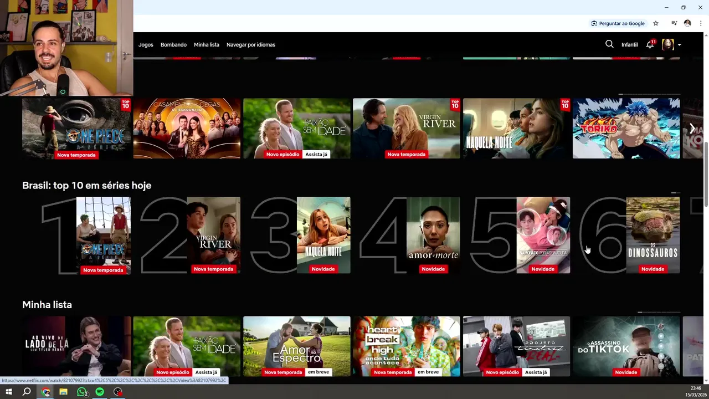The image size is (709, 399).
Task: Open O Assassino do TikTok thumbnail
Action: 626,346
